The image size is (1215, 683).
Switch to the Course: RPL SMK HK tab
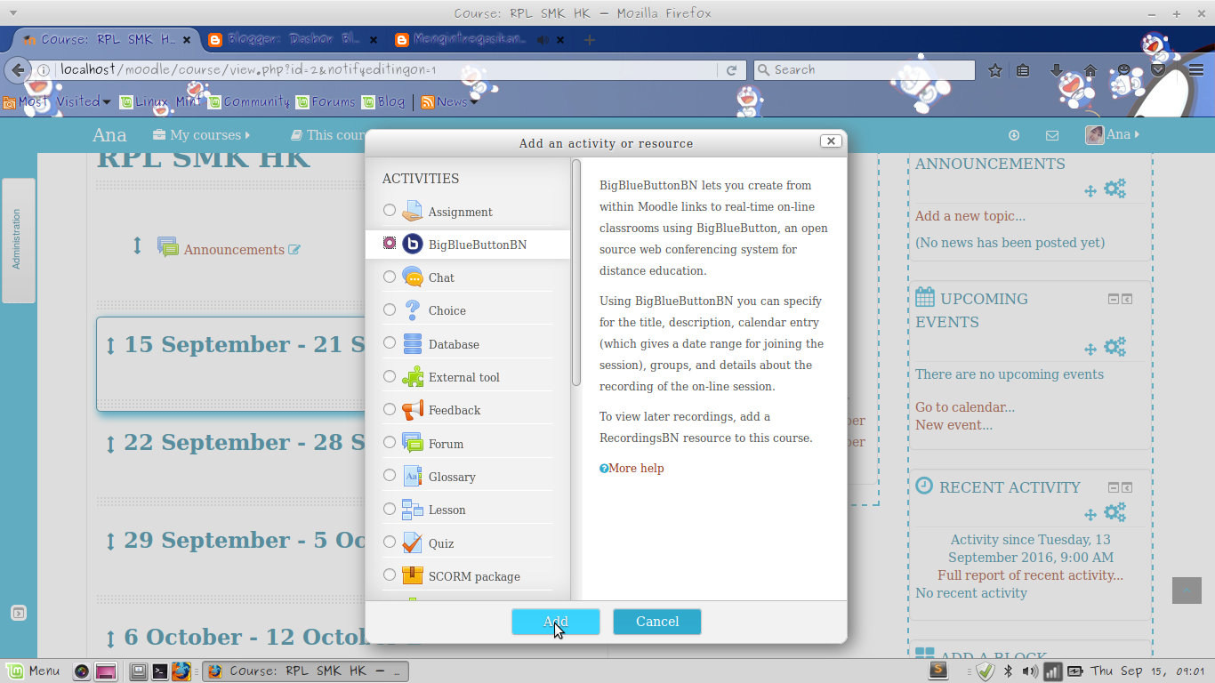pyautogui.click(x=107, y=40)
